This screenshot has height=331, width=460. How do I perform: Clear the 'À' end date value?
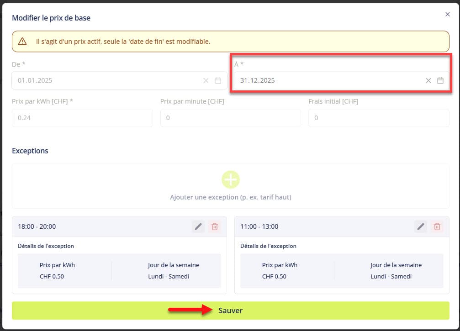pos(428,80)
